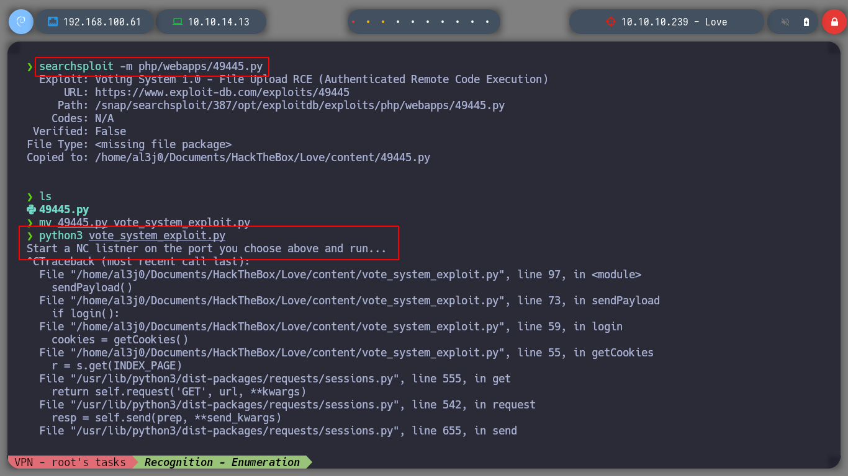Click the Start a NC listner message
This screenshot has width=848, height=476.
coord(207,249)
